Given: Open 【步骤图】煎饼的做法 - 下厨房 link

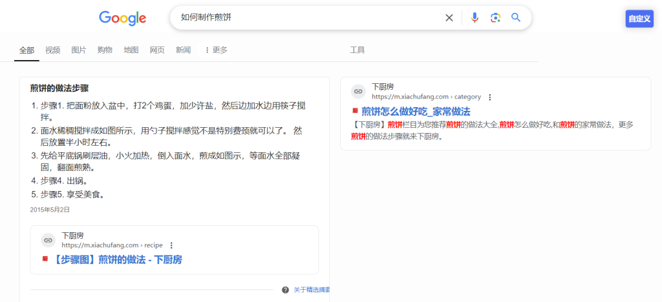Looking at the screenshot, I should (118, 259).
